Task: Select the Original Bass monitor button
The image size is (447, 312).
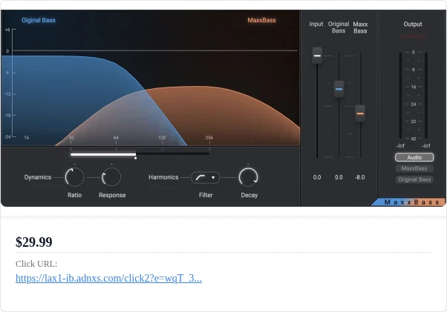Action: pyautogui.click(x=414, y=179)
